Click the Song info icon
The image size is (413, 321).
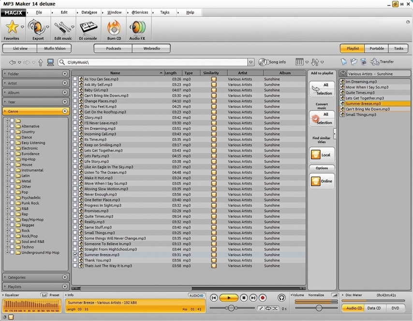[264, 62]
